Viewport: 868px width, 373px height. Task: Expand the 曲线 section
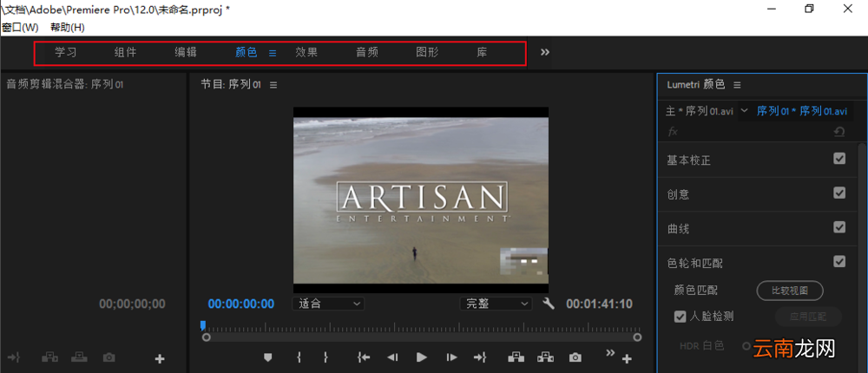(x=678, y=228)
